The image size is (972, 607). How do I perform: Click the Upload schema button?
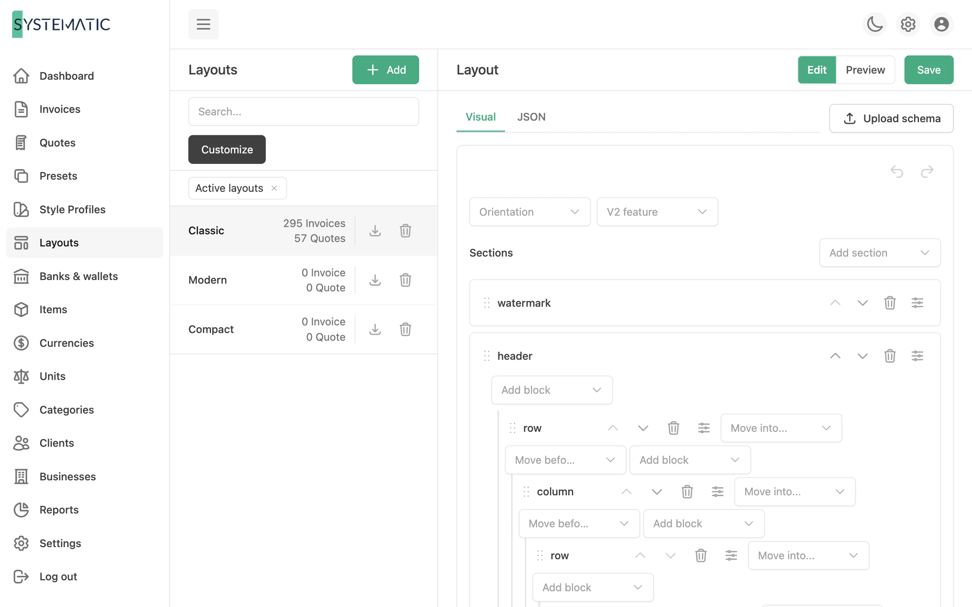[x=891, y=119]
